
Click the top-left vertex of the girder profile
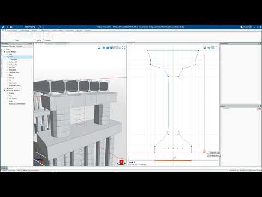pos(148,50)
